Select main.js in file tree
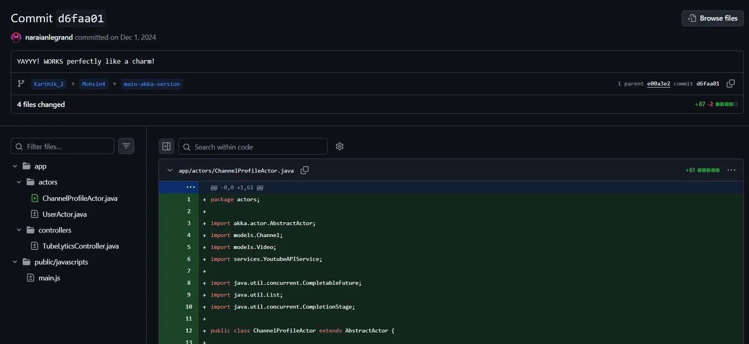 (x=49, y=278)
